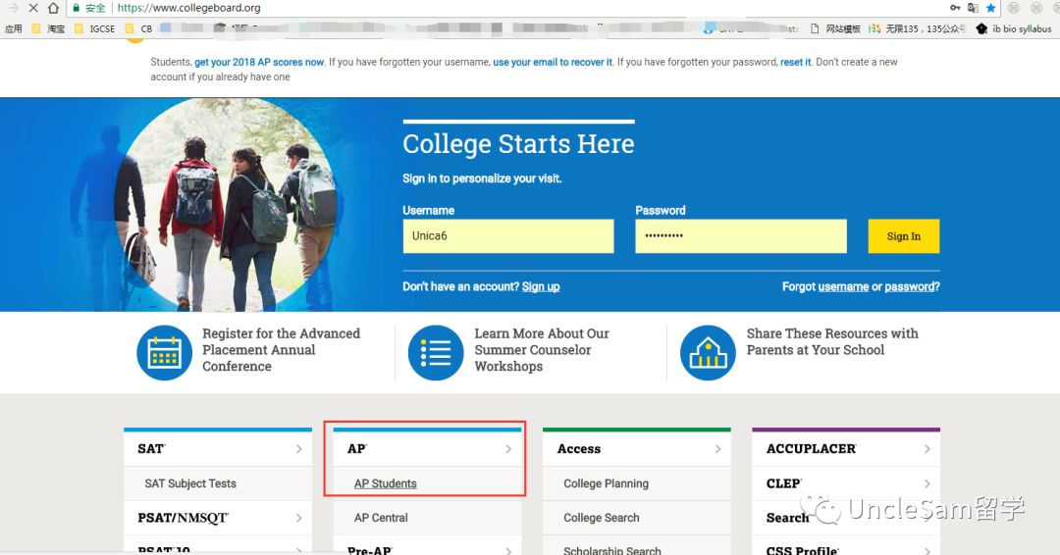Click the 'reset it' password link
This screenshot has width=1060, height=555.
[x=795, y=62]
